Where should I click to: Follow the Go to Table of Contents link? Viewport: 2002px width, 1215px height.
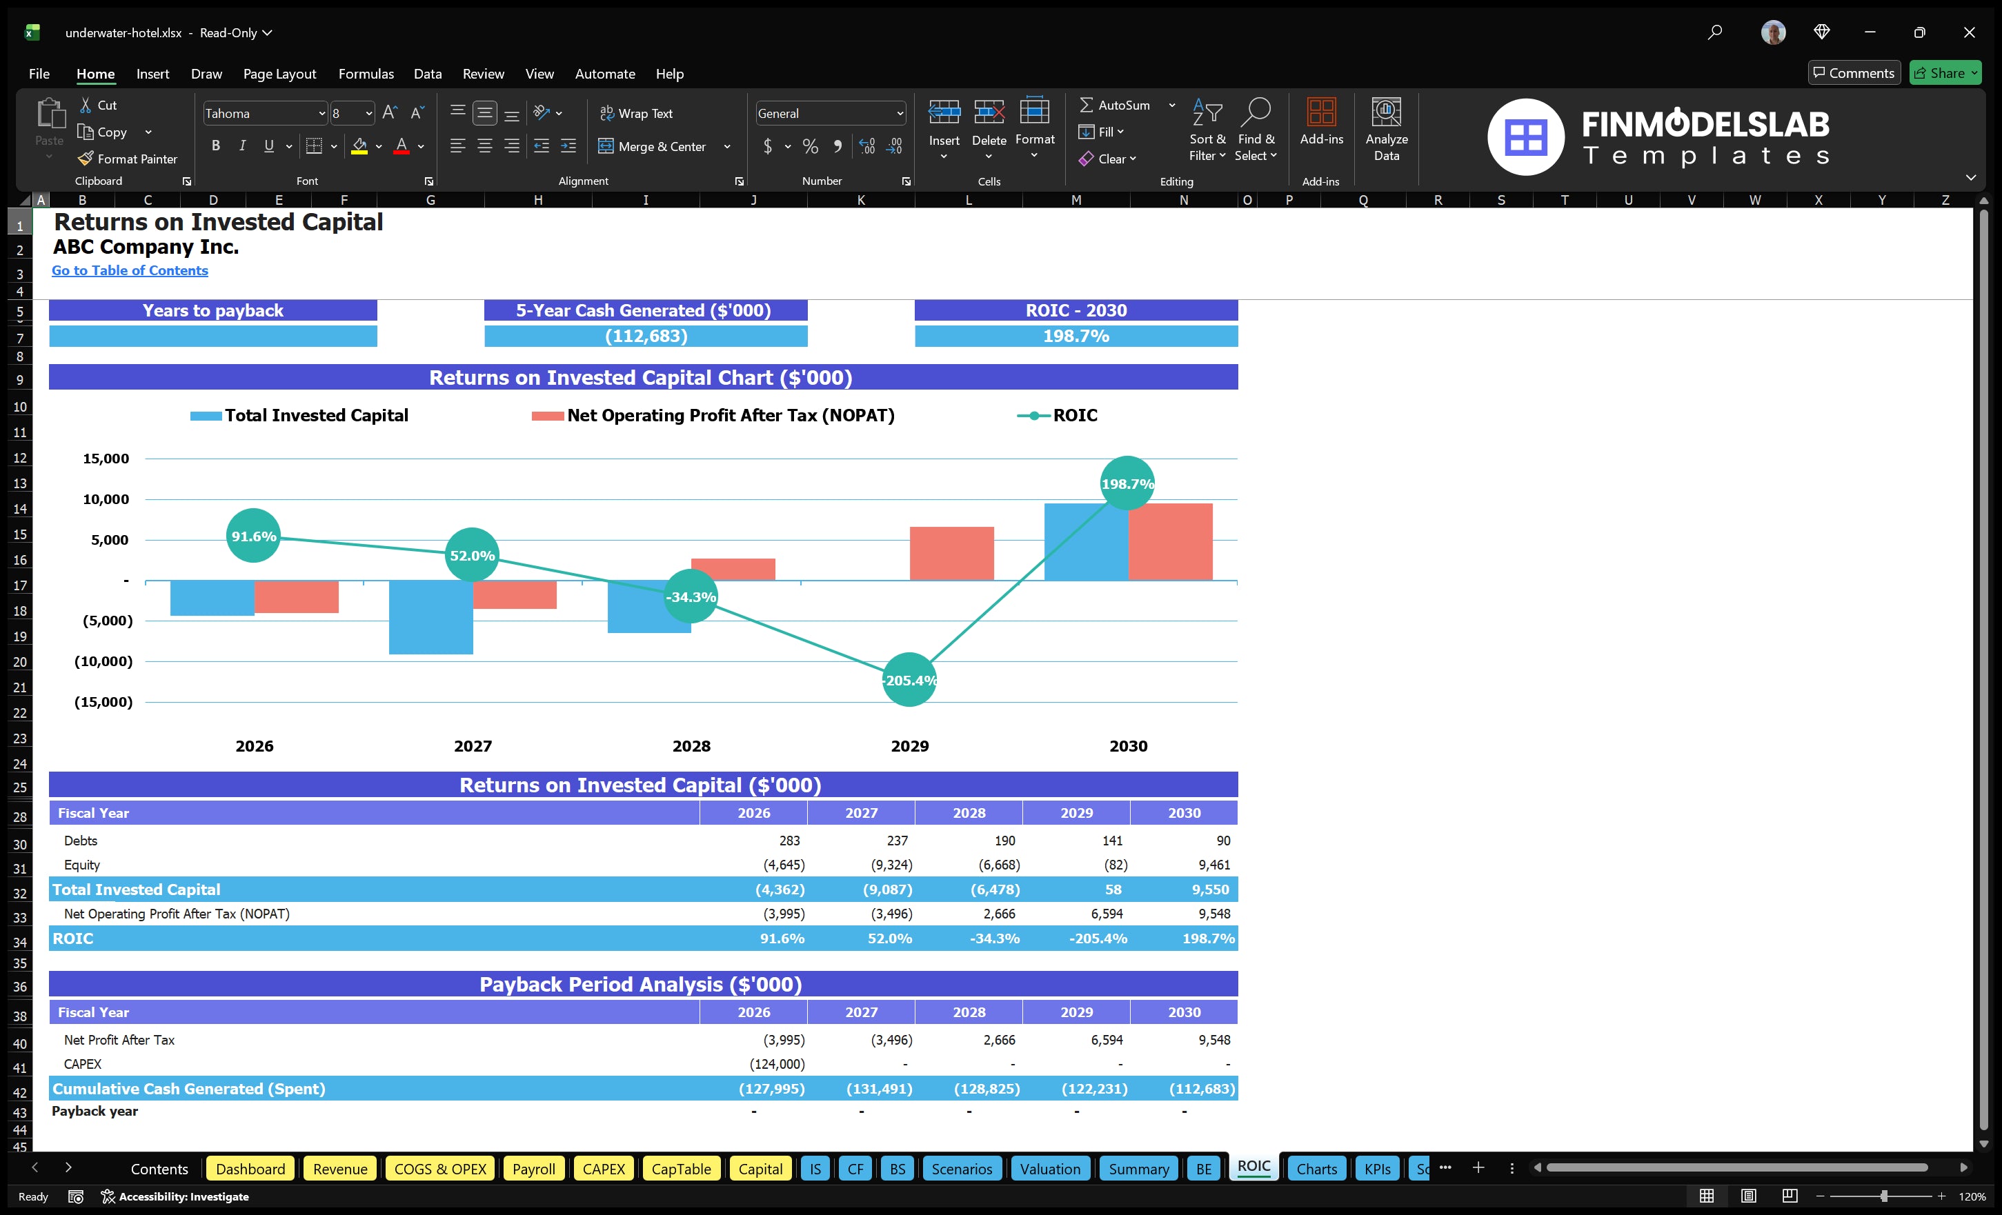tap(130, 270)
